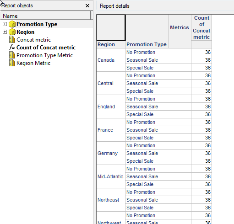Click Special Sale under Mid-Atlantic
This screenshot has height=224, width=234.
(x=158, y=184)
